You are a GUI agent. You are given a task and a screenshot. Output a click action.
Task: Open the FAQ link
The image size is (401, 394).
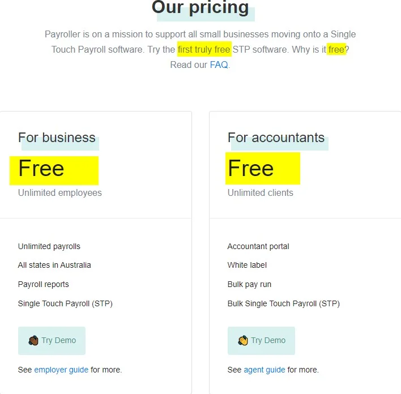tap(219, 65)
